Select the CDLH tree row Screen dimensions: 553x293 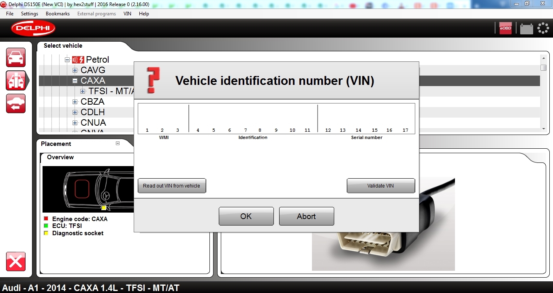(92, 112)
